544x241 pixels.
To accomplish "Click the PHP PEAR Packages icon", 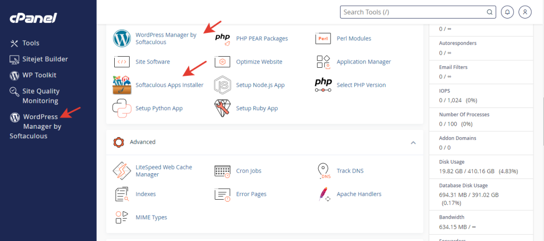I will [x=223, y=39].
